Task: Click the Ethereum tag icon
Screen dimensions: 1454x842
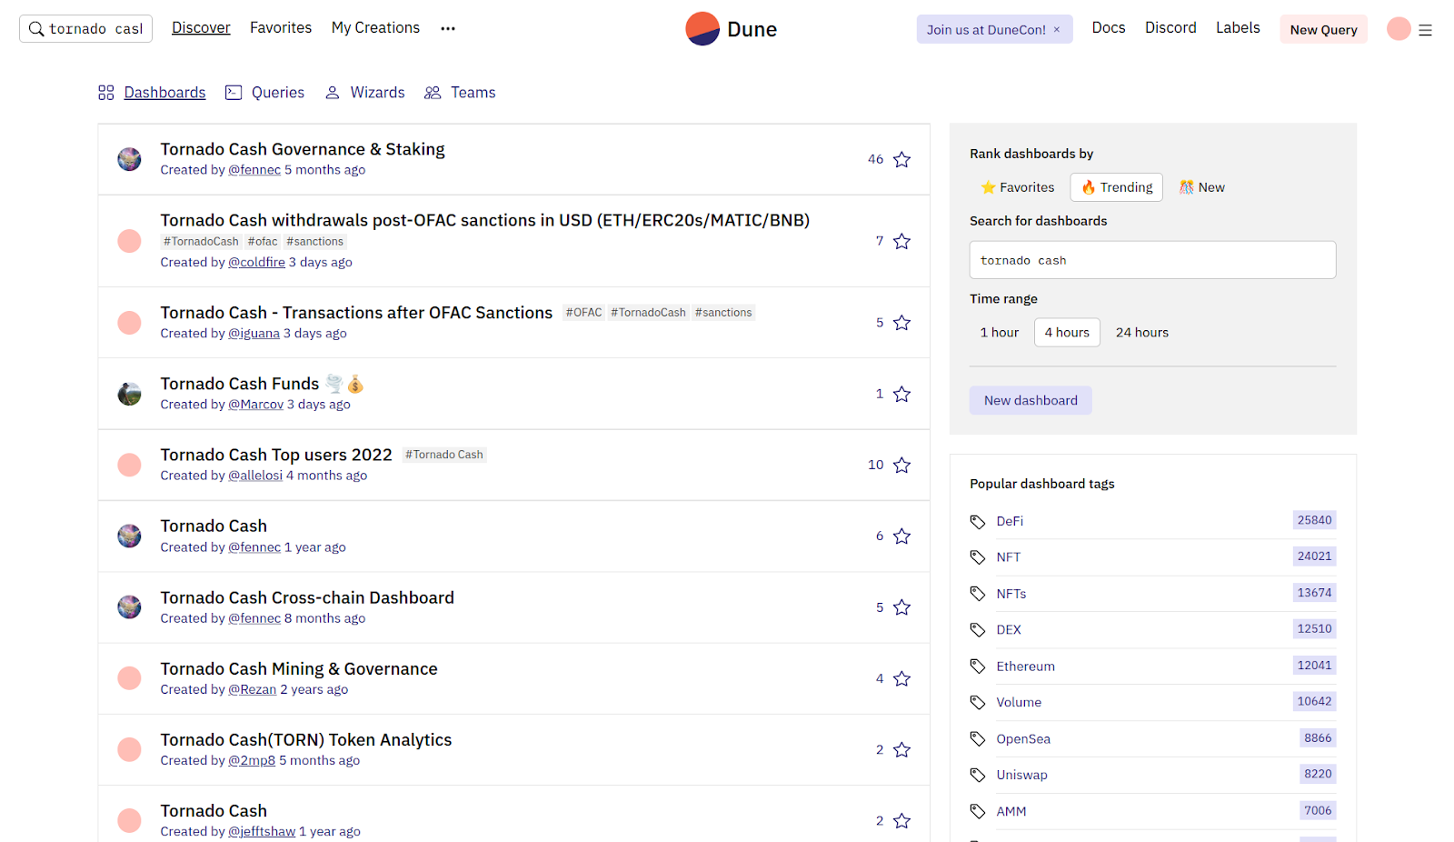Action: click(x=978, y=667)
